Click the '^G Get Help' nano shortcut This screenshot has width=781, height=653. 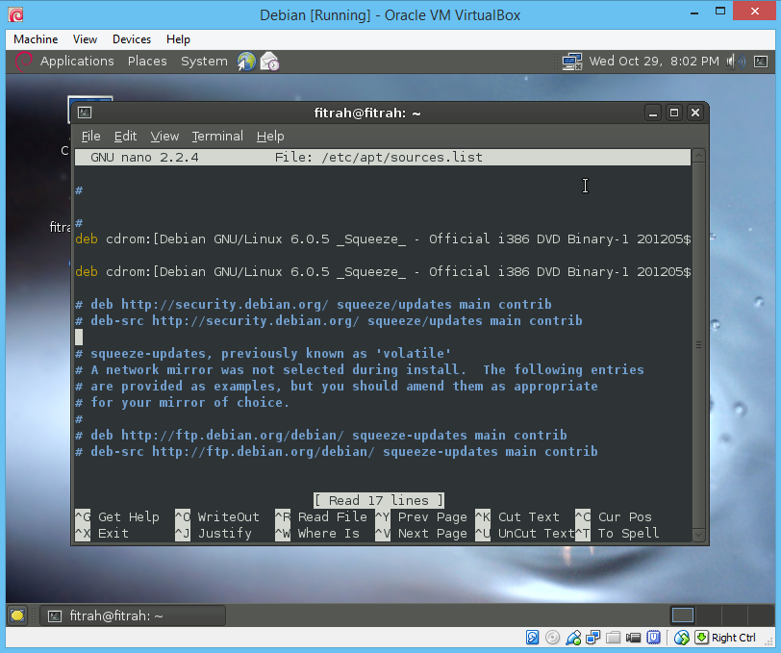pyautogui.click(x=117, y=517)
